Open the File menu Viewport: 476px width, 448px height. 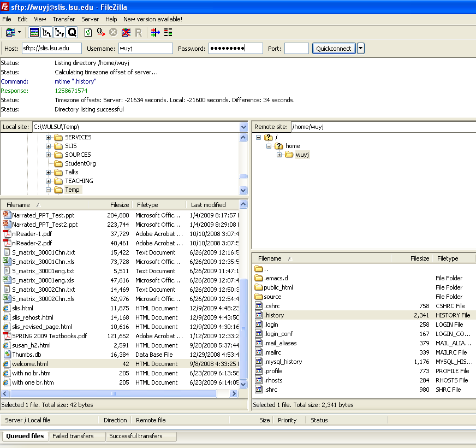pyautogui.click(x=7, y=19)
